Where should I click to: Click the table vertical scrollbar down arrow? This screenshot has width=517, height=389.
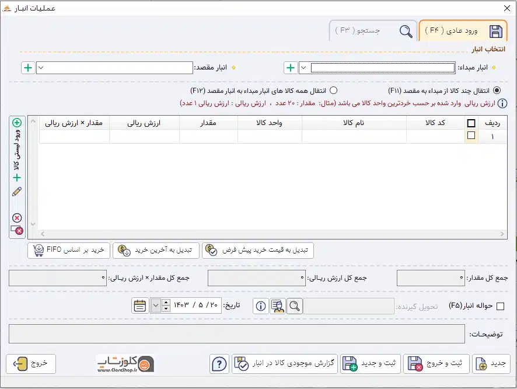click(33, 224)
